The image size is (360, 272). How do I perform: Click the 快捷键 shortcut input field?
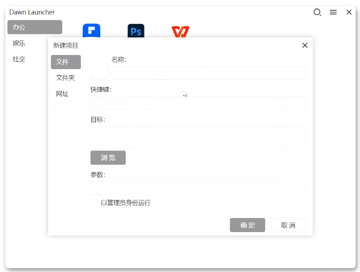pos(198,103)
